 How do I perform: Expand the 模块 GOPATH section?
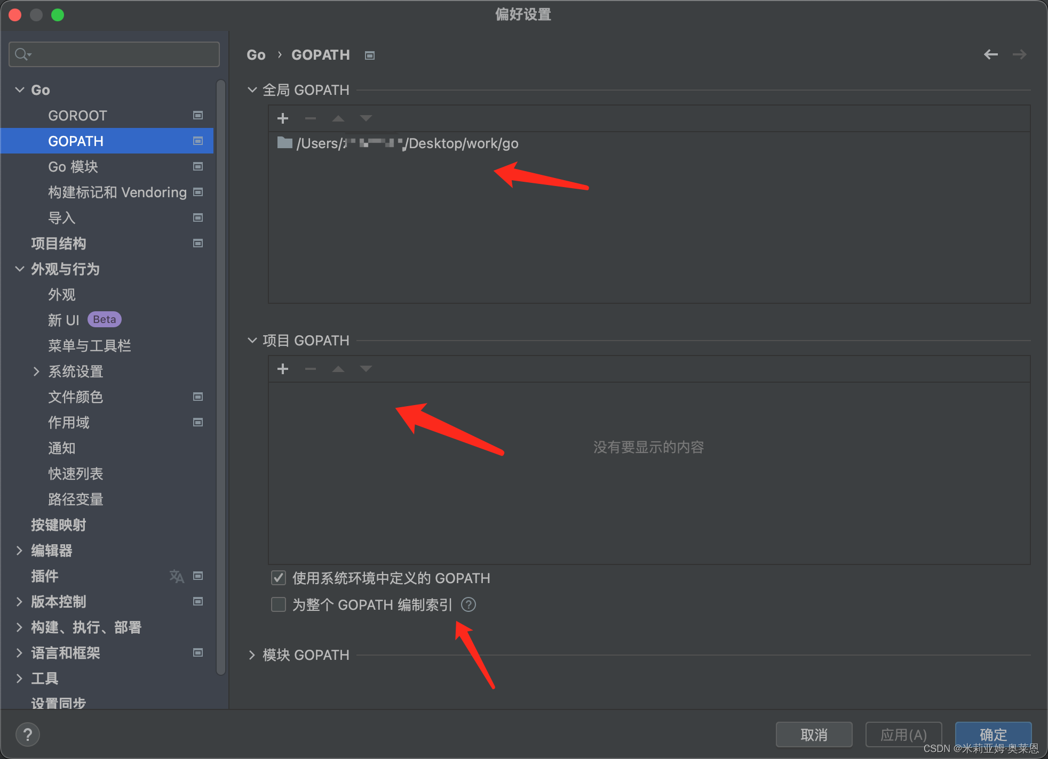[x=252, y=655]
